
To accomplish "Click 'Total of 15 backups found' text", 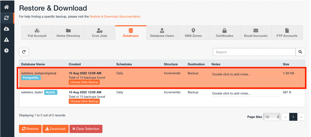I will pyautogui.click(x=87, y=97).
